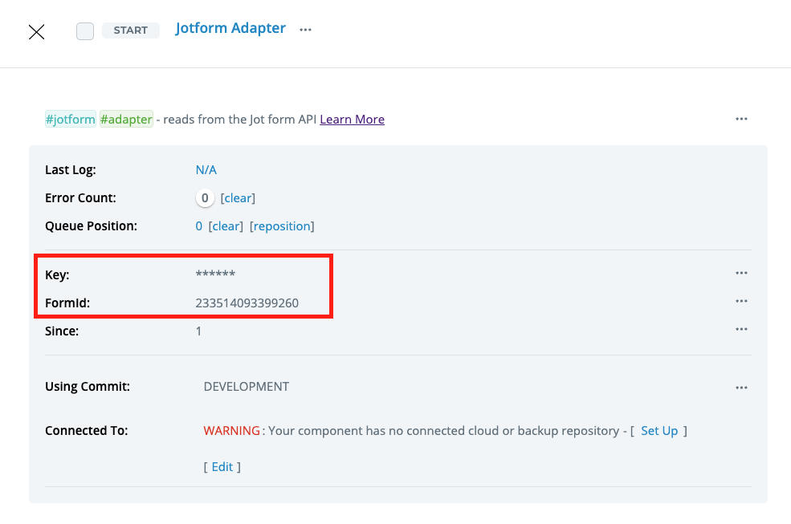The image size is (791, 524).
Task: Tick the checkbox beside START
Action: pos(85,30)
